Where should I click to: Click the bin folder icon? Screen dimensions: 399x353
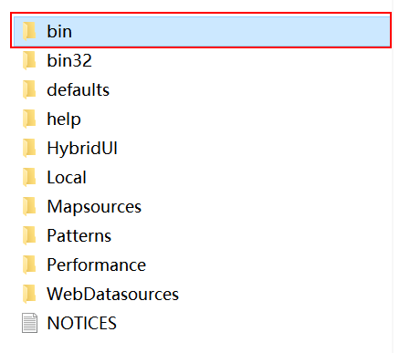(x=29, y=31)
